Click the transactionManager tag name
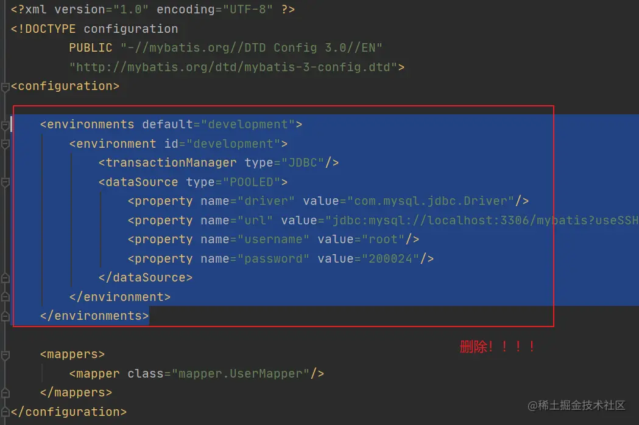Image resolution: width=639 pixels, height=425 pixels. point(171,163)
